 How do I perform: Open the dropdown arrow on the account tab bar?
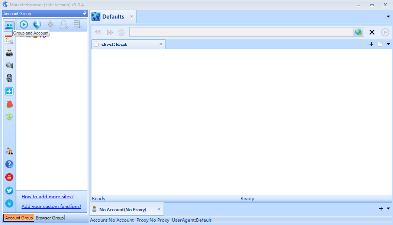click(x=388, y=209)
